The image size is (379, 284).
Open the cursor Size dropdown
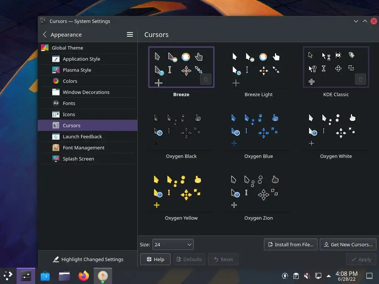[x=173, y=244]
